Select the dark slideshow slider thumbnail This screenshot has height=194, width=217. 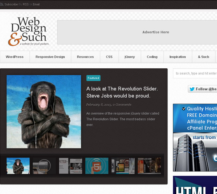pos(149,166)
